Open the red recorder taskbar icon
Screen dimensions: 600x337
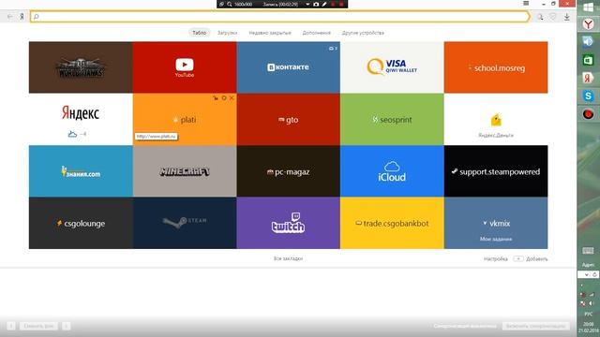(x=588, y=114)
